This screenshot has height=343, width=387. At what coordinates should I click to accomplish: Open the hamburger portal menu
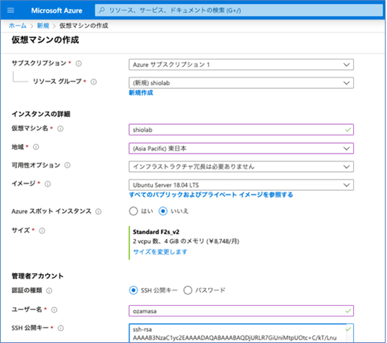coord(11,11)
